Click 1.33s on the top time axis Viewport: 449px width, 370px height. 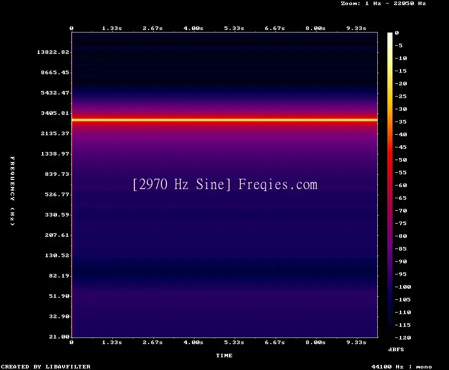112,28
